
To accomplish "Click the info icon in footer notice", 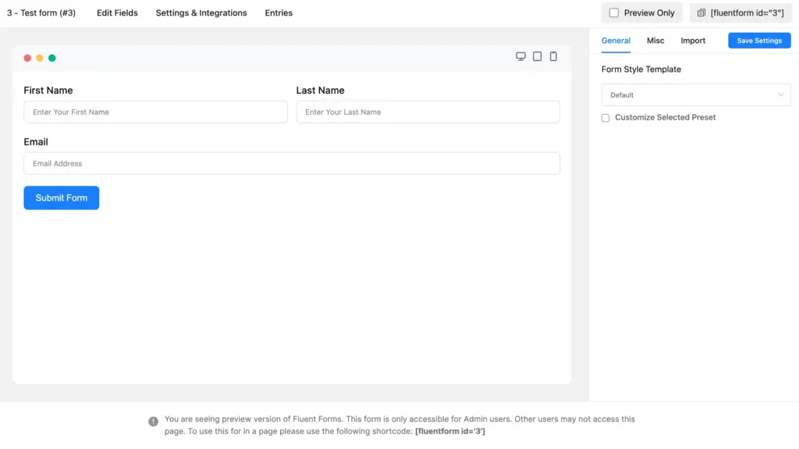I will click(x=153, y=422).
